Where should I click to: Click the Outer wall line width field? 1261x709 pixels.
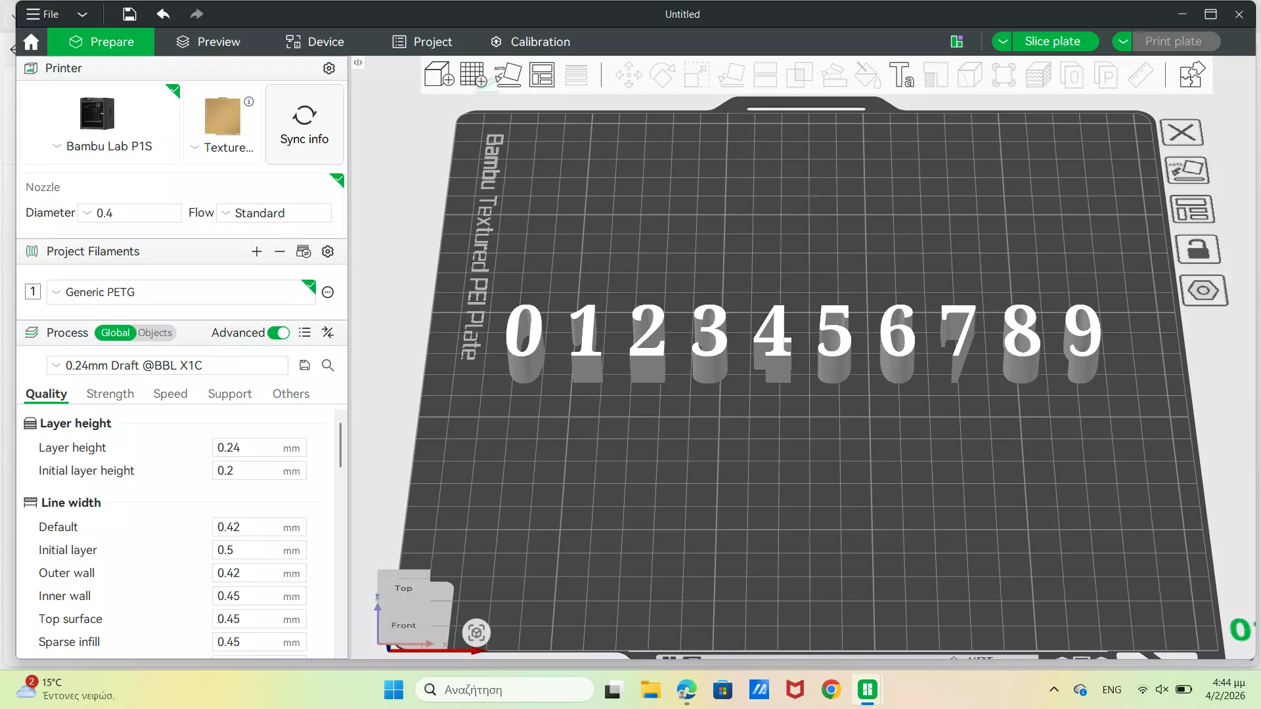(x=259, y=573)
